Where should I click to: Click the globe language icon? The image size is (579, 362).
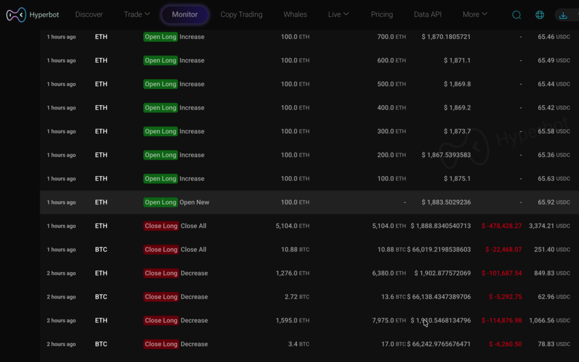point(539,15)
